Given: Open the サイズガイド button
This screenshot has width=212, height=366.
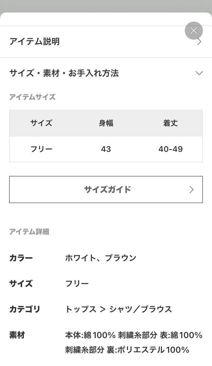Looking at the screenshot, I should point(106,189).
